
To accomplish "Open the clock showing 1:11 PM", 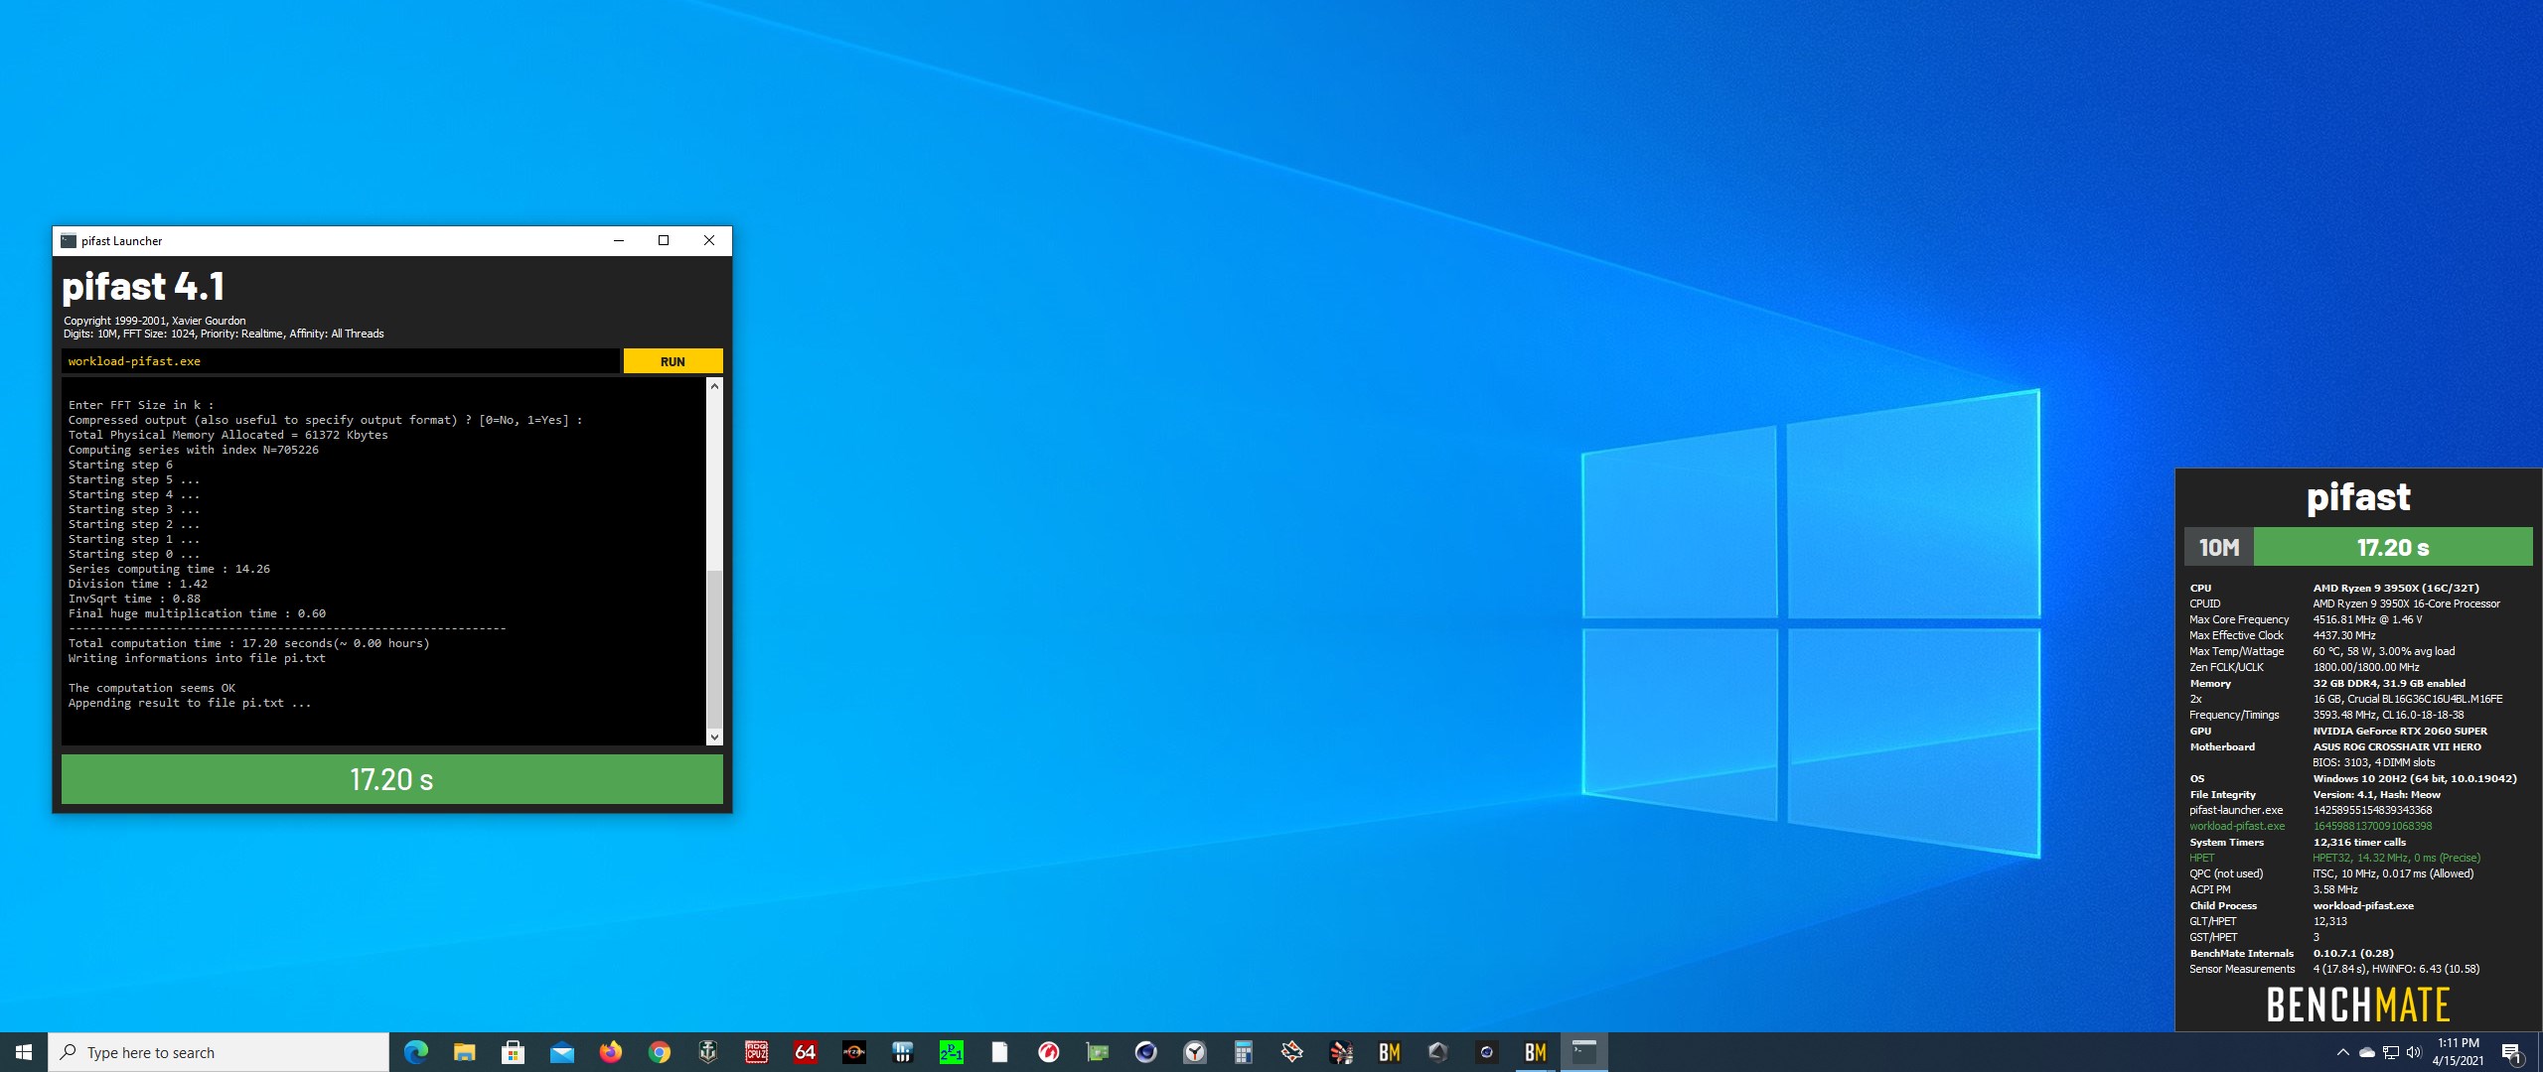I will (x=2458, y=1052).
